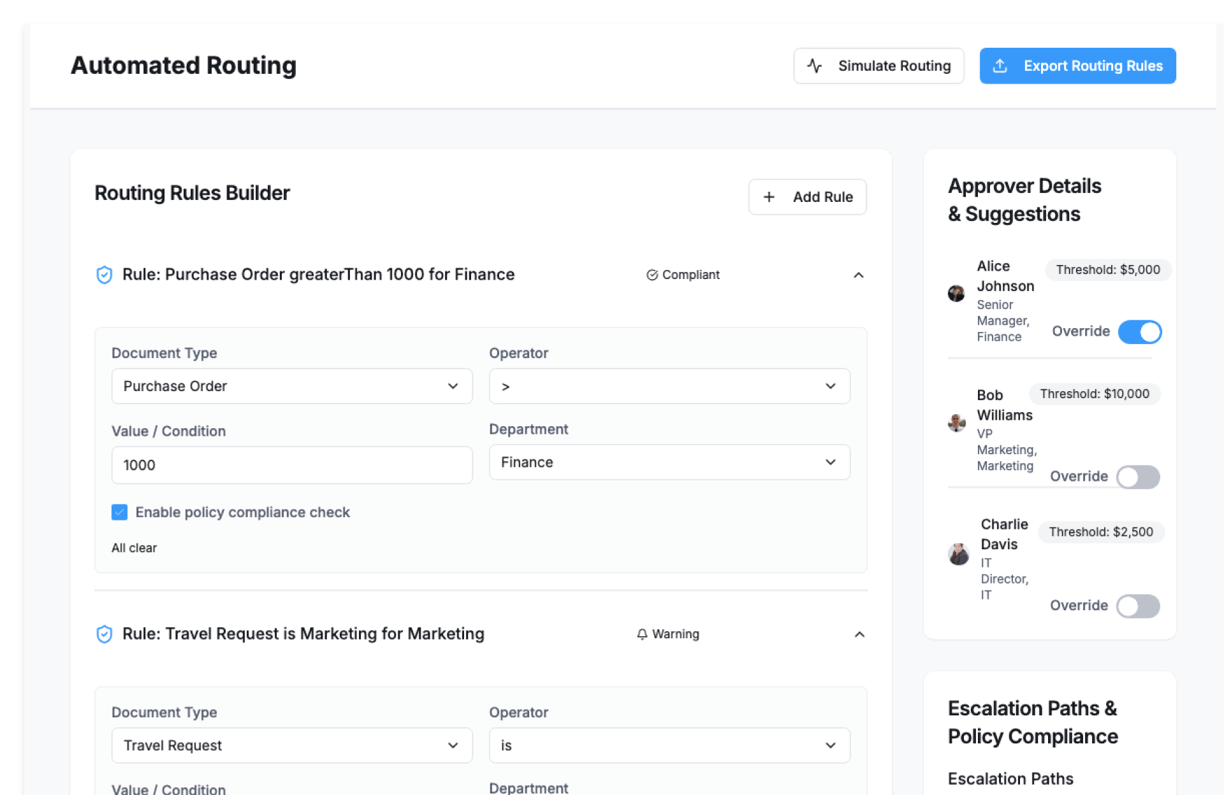This screenshot has width=1224, height=795.
Task: Click the pulse icon in Simulate Routing
Action: 814,66
